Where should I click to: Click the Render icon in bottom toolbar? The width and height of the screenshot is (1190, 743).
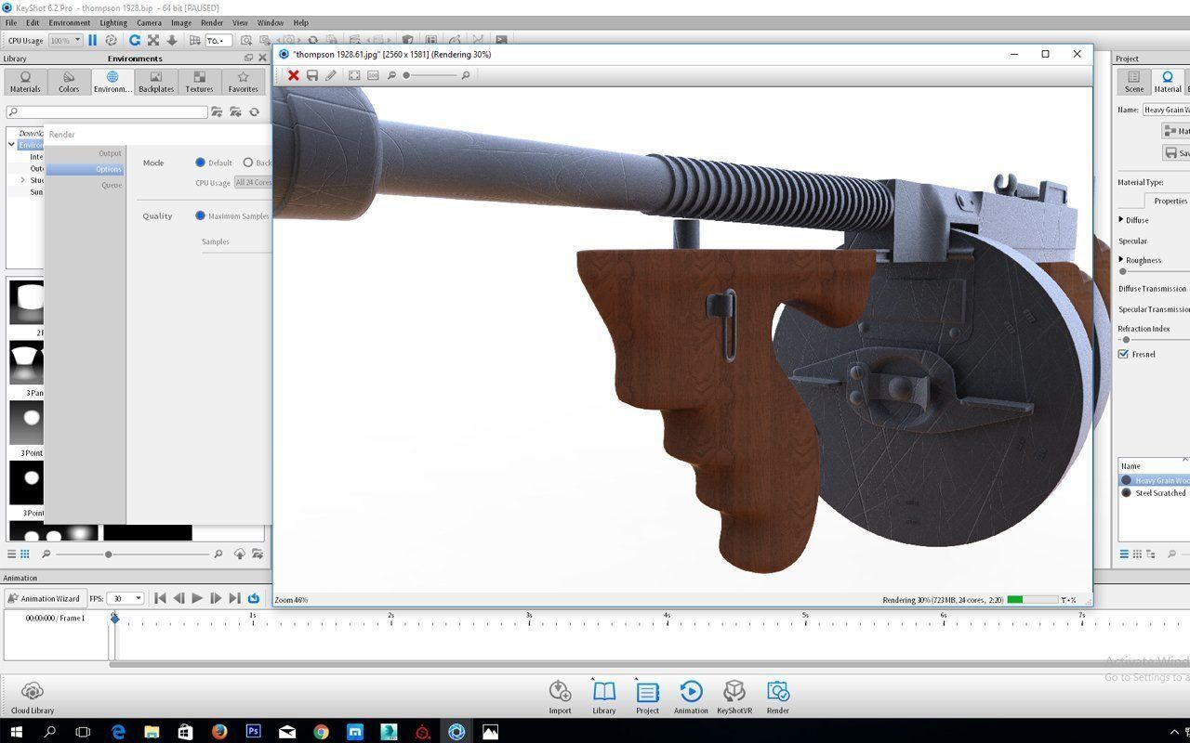tap(778, 697)
